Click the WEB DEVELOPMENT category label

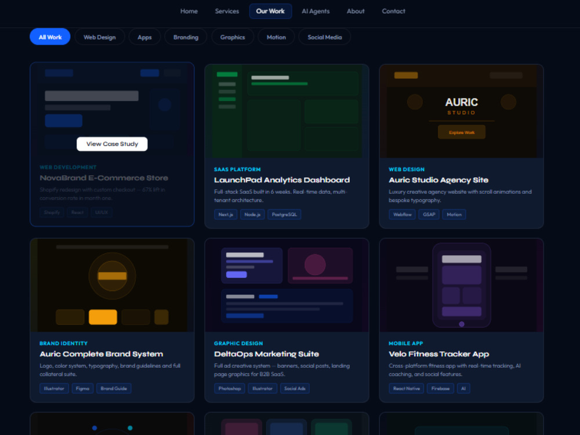pyautogui.click(x=68, y=167)
